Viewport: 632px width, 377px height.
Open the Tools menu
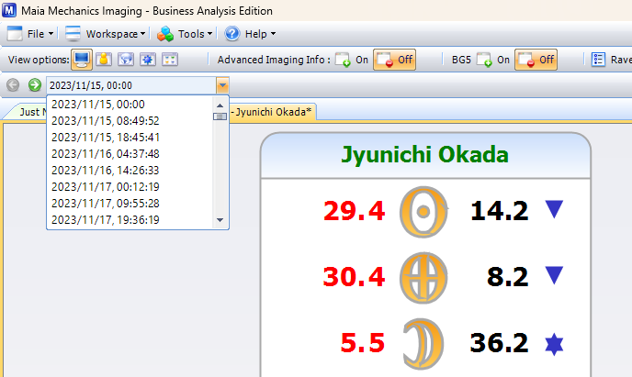(185, 34)
